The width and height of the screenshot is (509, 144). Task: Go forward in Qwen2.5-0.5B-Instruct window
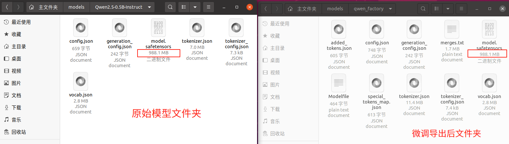[18, 7]
